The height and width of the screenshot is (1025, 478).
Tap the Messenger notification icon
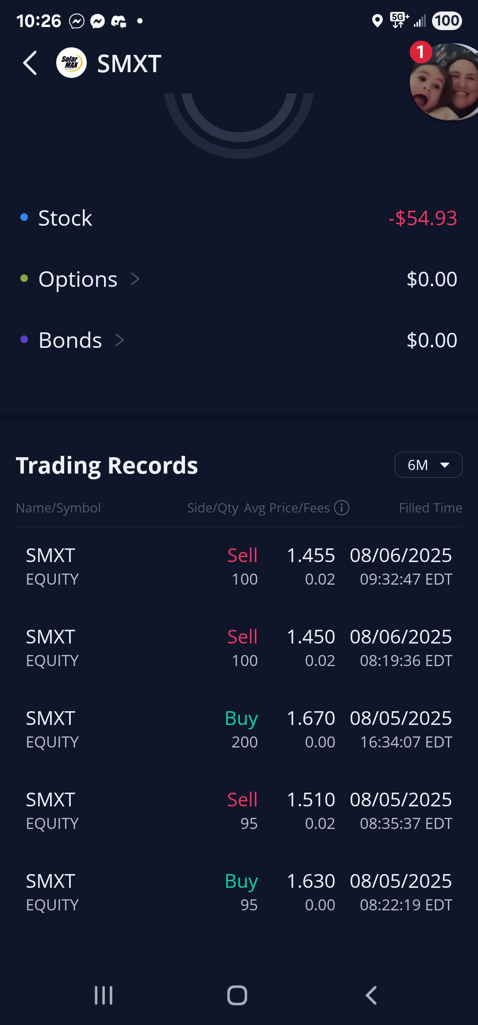97,21
